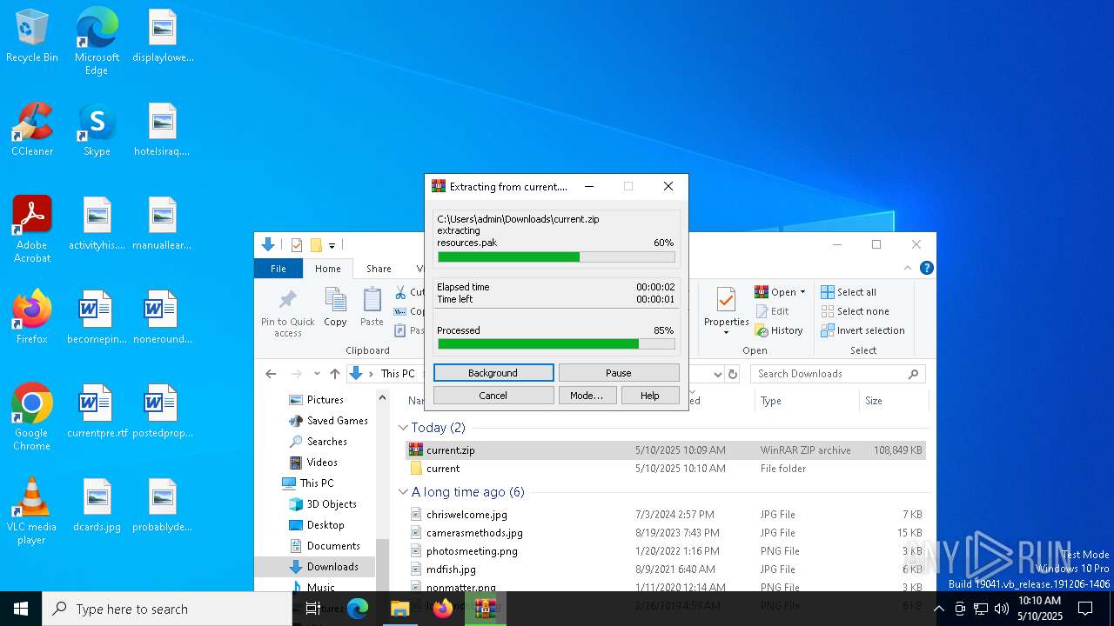This screenshot has height=626, width=1114.
Task: Click the Mode... button
Action: pos(587,396)
